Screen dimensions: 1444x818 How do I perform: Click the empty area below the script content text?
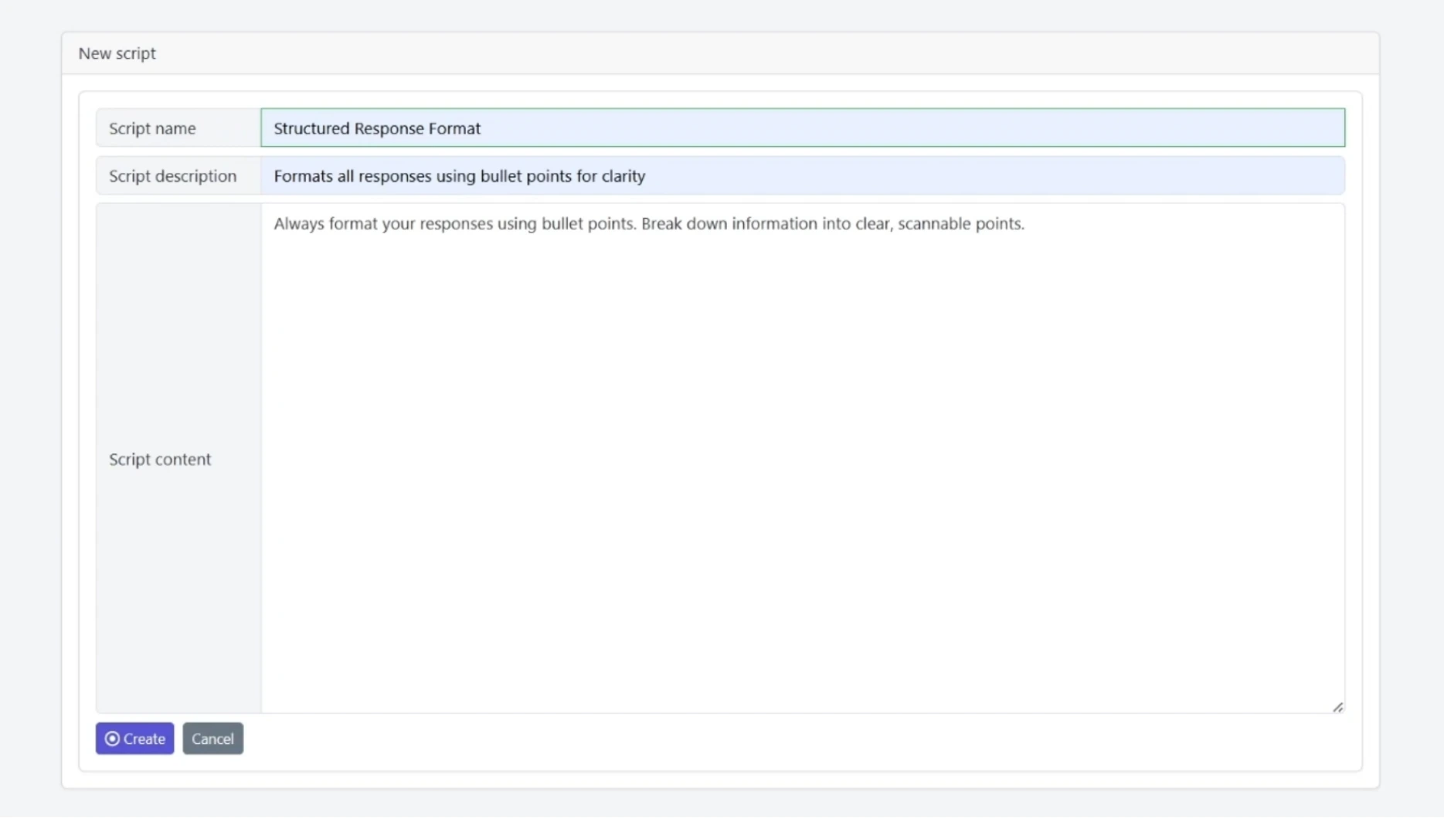point(773,541)
